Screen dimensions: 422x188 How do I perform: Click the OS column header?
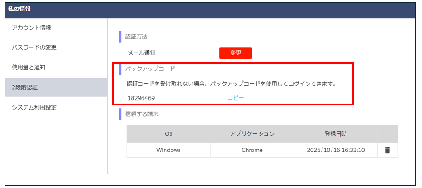click(x=168, y=134)
